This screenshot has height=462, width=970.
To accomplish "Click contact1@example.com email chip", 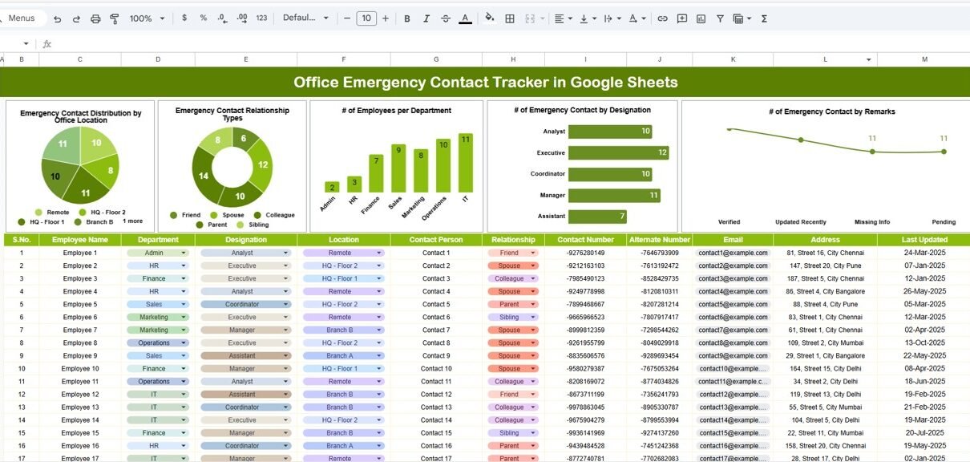I will (x=733, y=253).
